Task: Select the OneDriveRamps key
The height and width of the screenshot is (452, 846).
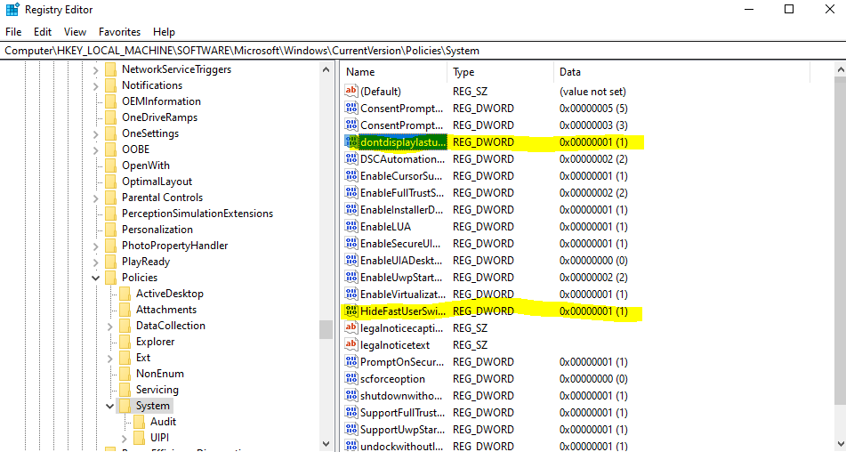Action: coord(160,117)
